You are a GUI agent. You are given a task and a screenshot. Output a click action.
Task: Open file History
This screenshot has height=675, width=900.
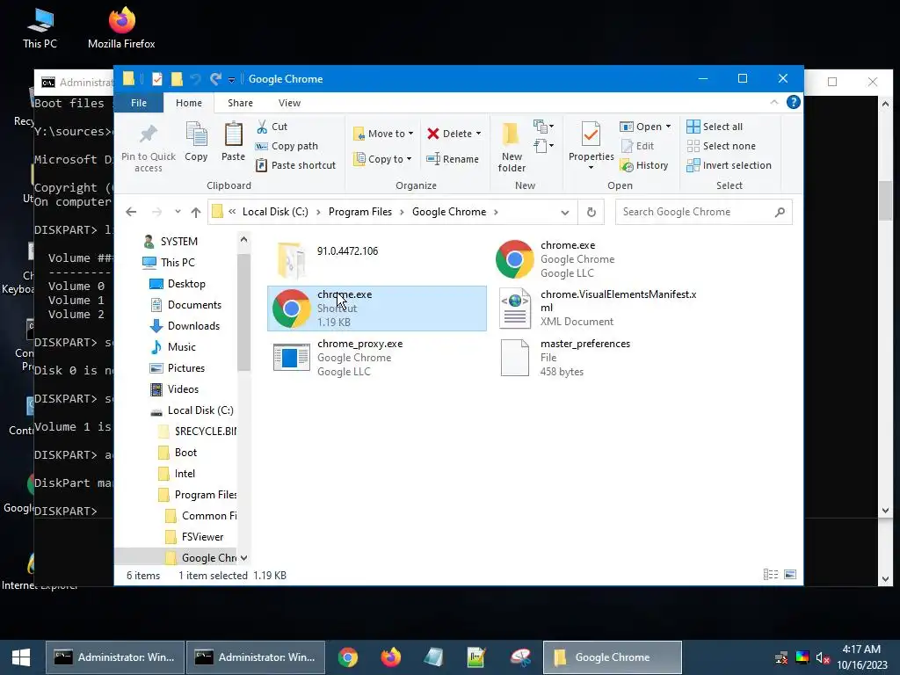click(x=644, y=165)
